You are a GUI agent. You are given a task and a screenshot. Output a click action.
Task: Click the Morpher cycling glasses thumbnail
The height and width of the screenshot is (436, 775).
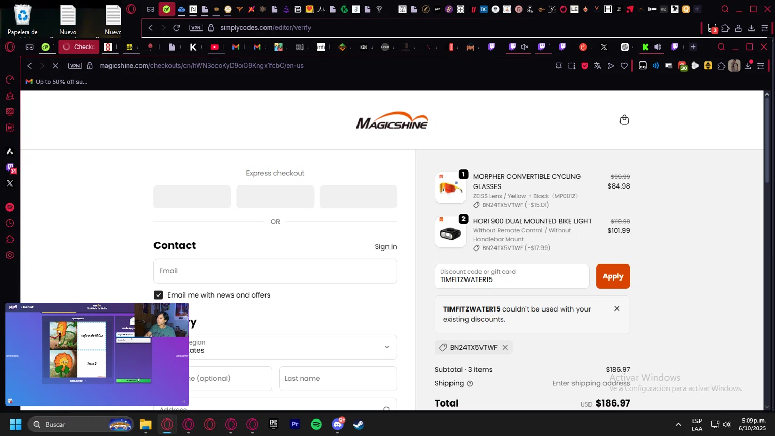point(451,188)
